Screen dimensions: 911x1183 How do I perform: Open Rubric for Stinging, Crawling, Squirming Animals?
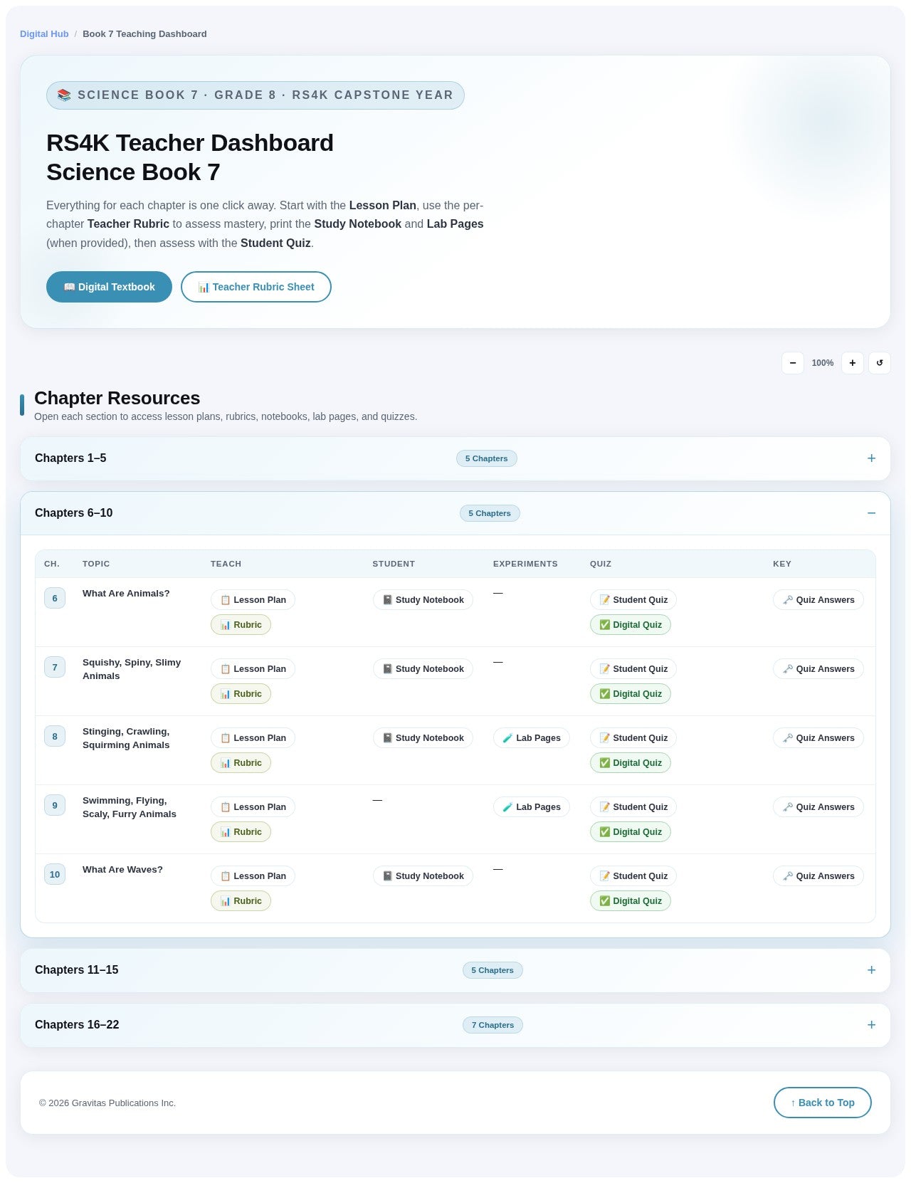tap(241, 763)
